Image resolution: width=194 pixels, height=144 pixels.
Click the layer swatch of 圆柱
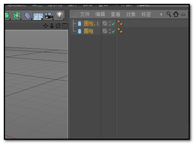point(105,31)
